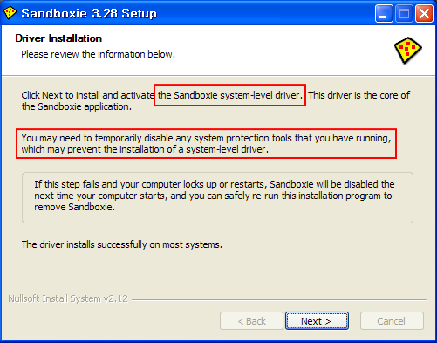Viewport: 437px width, 343px height.
Task: Click the Driver Installation heading
Action: coord(58,38)
